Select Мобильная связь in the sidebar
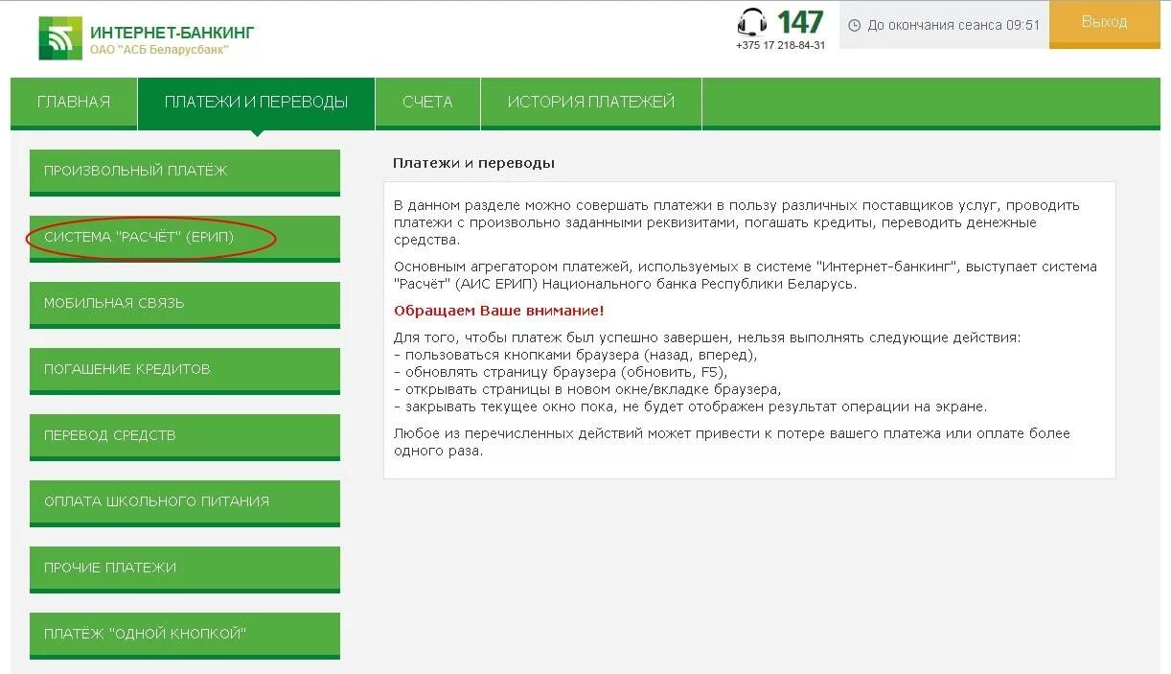Image resolution: width=1171 pixels, height=674 pixels. (x=184, y=303)
